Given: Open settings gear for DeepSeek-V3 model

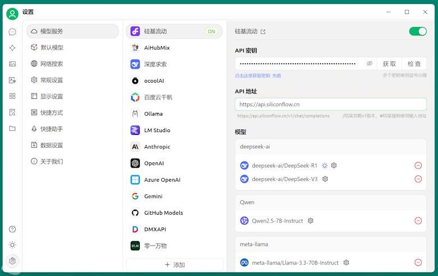Looking at the screenshot, I should click(x=325, y=179).
